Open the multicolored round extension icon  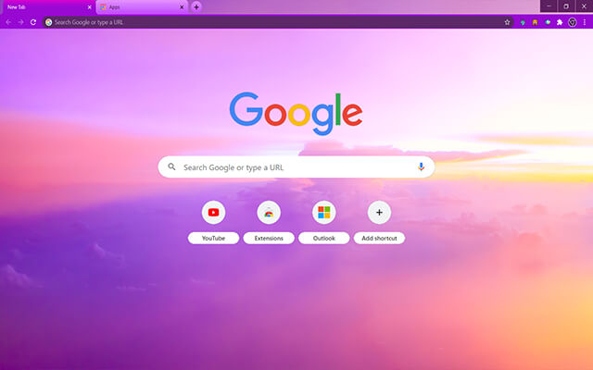[x=548, y=22]
